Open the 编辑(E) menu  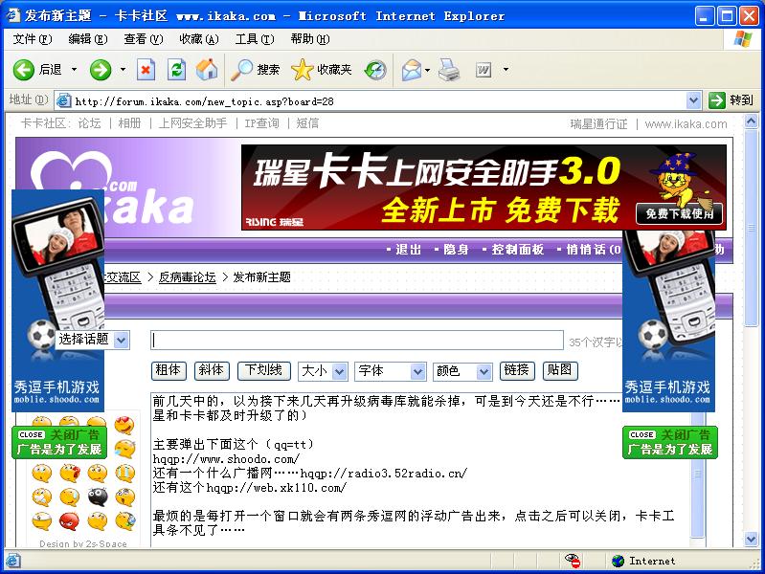coord(88,39)
